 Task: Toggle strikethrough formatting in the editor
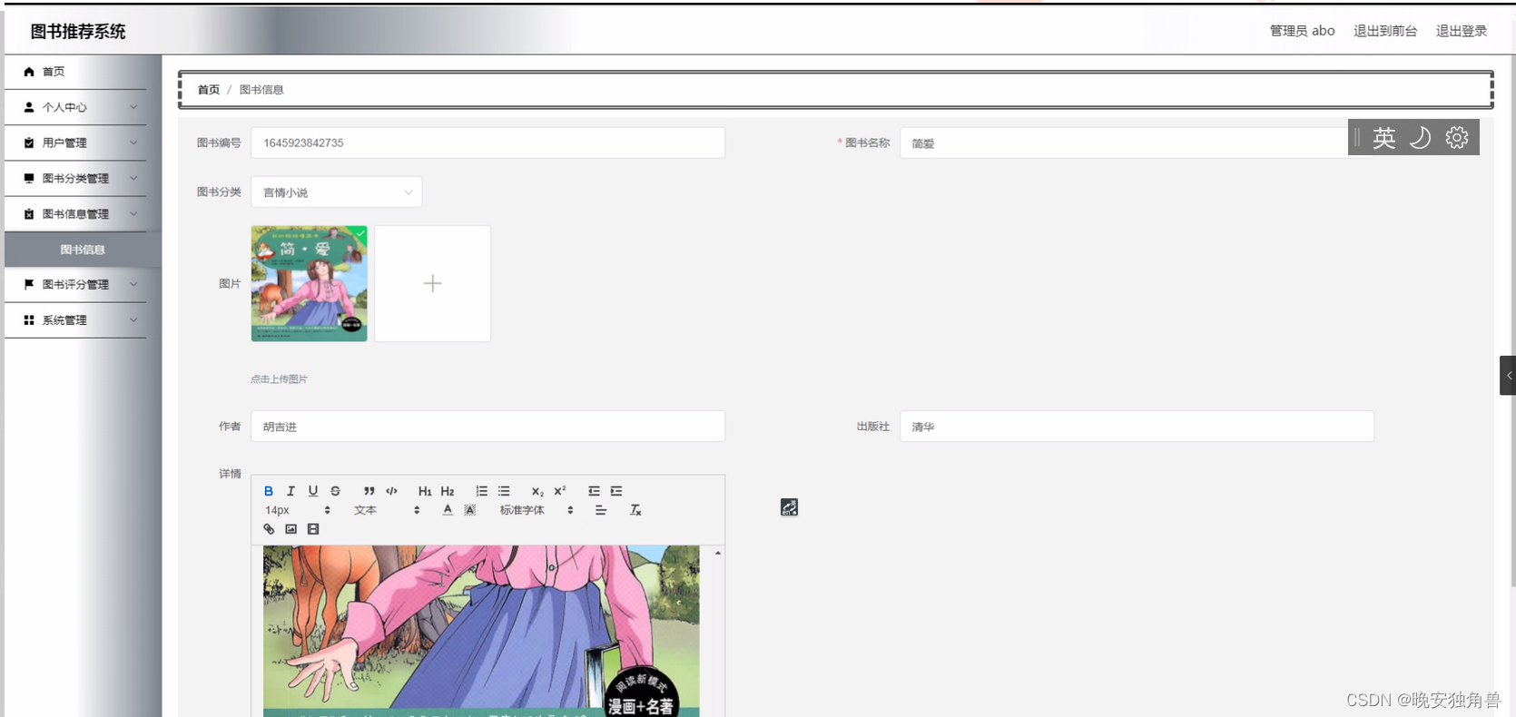click(335, 491)
